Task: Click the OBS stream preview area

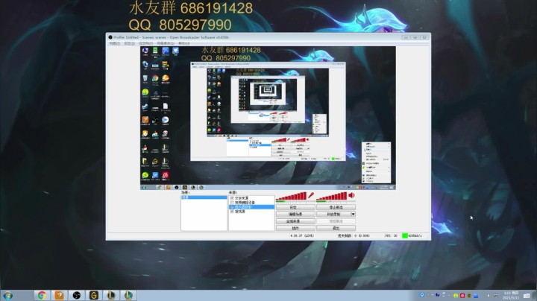Action: click(268, 118)
